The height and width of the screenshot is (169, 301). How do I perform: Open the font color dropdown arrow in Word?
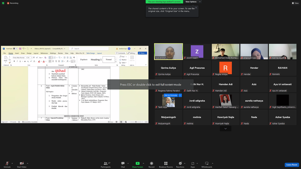46,61
